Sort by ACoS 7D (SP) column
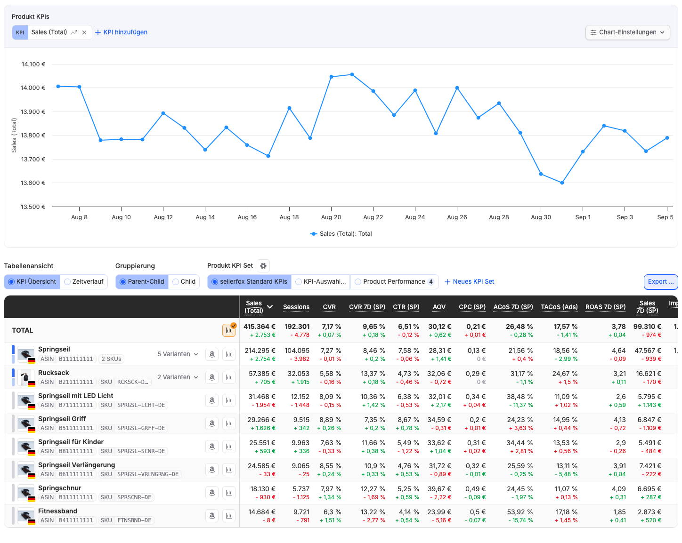This screenshot has height=543, width=682. click(x=513, y=307)
